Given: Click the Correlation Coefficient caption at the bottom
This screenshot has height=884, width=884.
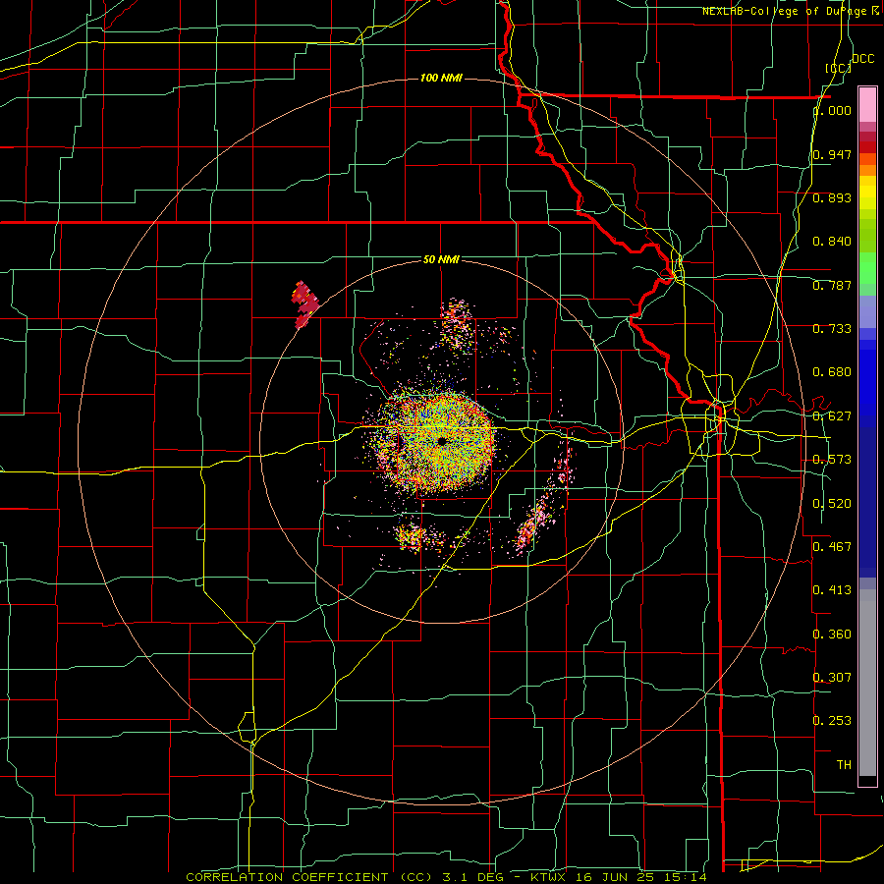Looking at the screenshot, I should coord(446,877).
